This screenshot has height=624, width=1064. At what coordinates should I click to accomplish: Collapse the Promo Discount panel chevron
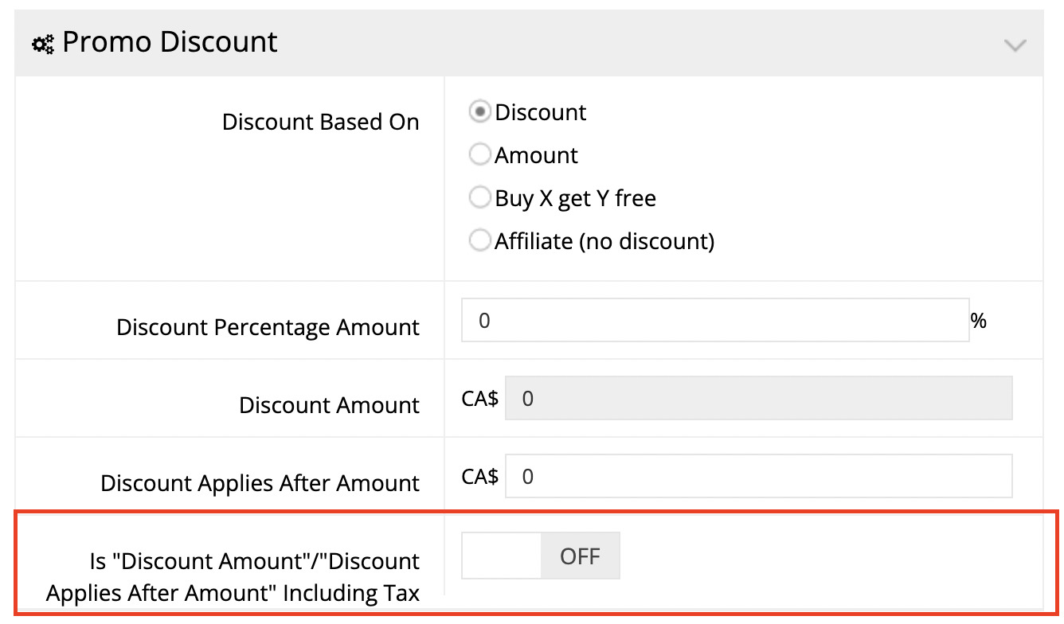(1015, 45)
